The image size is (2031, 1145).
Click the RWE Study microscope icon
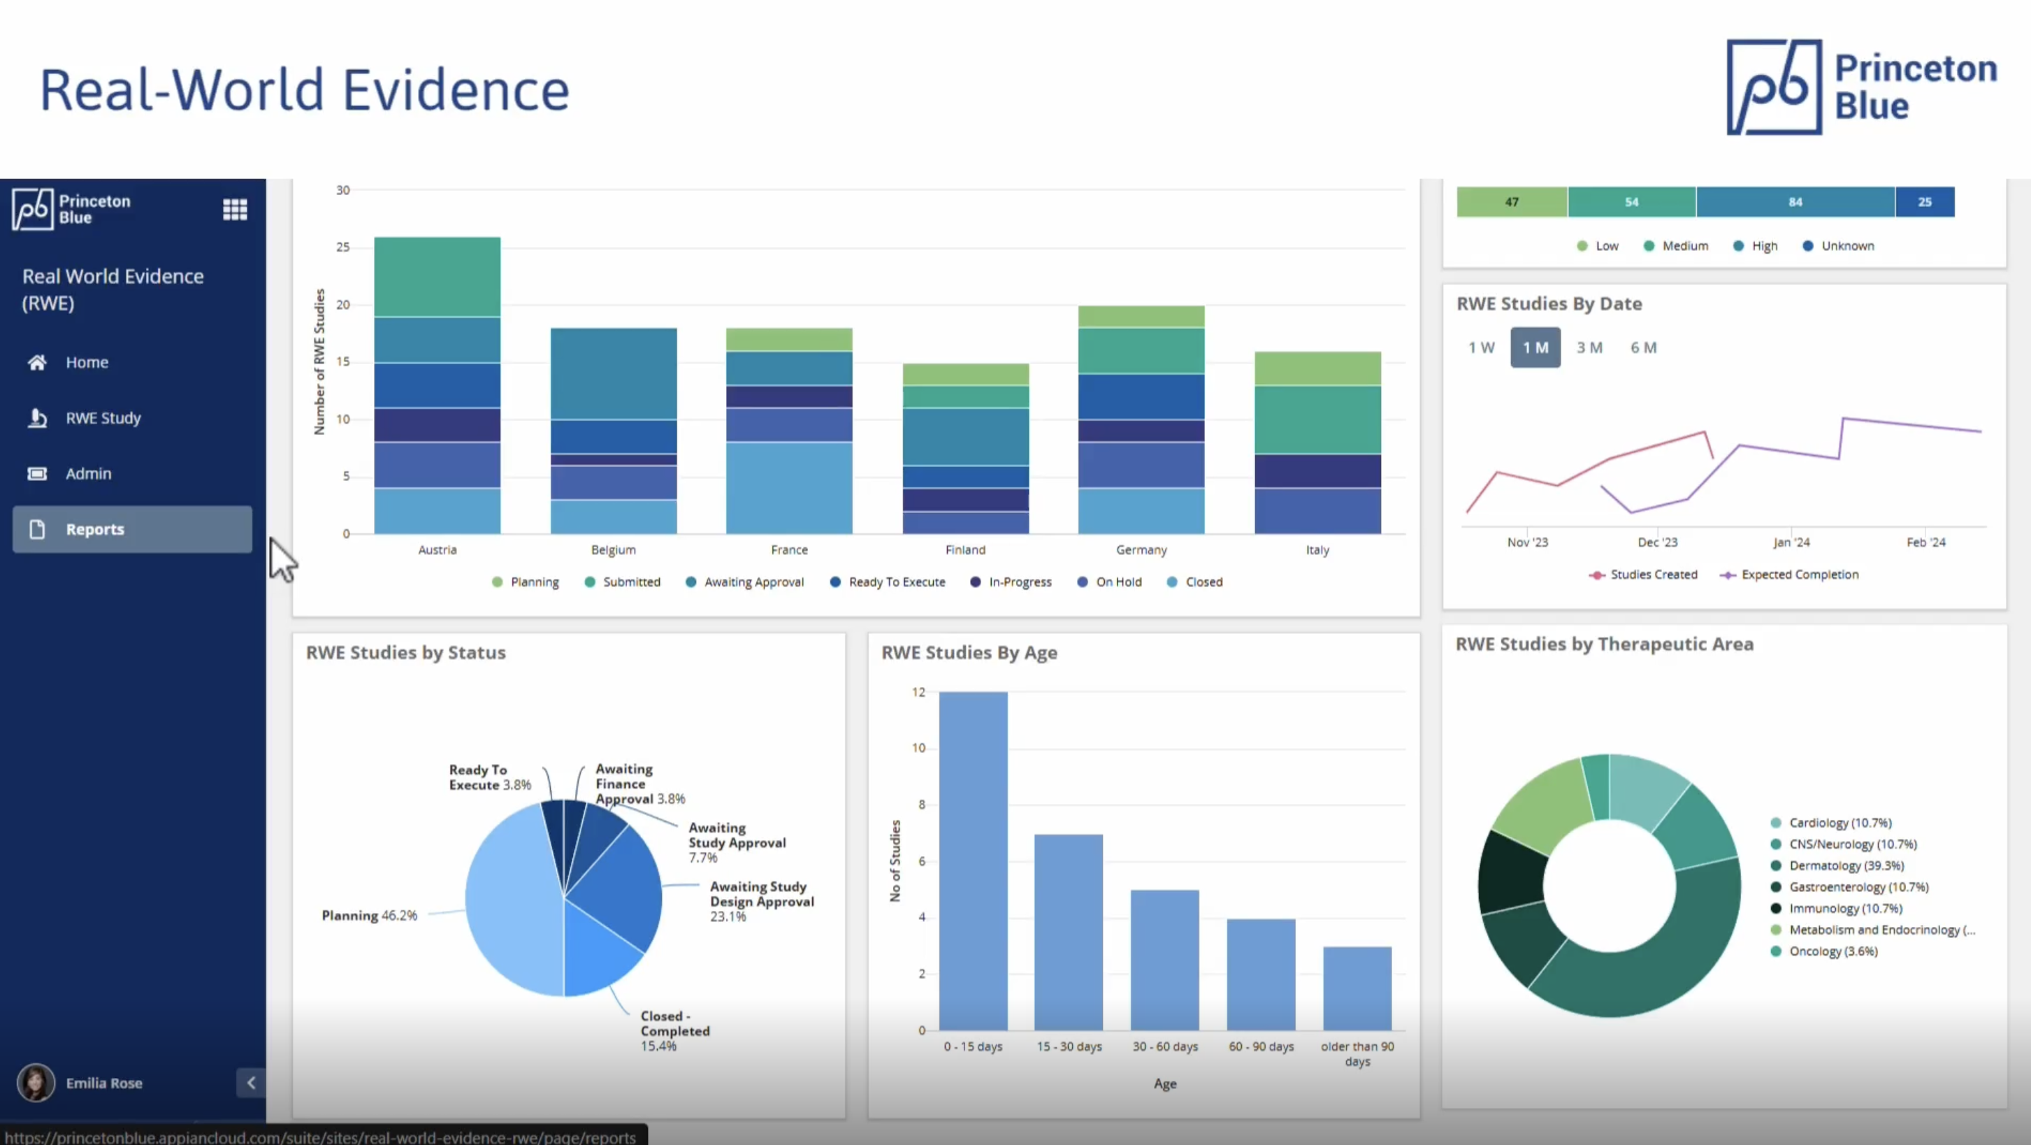click(x=37, y=418)
